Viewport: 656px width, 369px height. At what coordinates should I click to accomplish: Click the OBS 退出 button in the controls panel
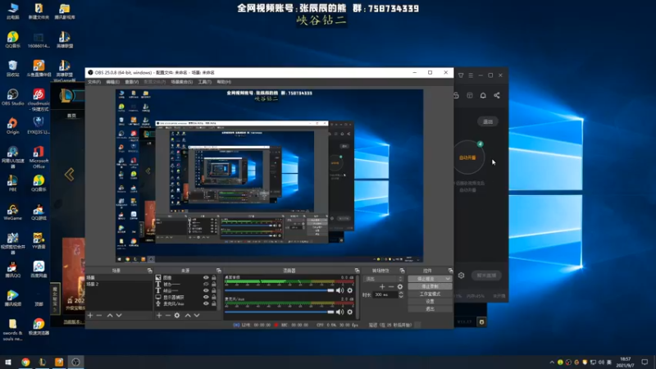(x=430, y=309)
